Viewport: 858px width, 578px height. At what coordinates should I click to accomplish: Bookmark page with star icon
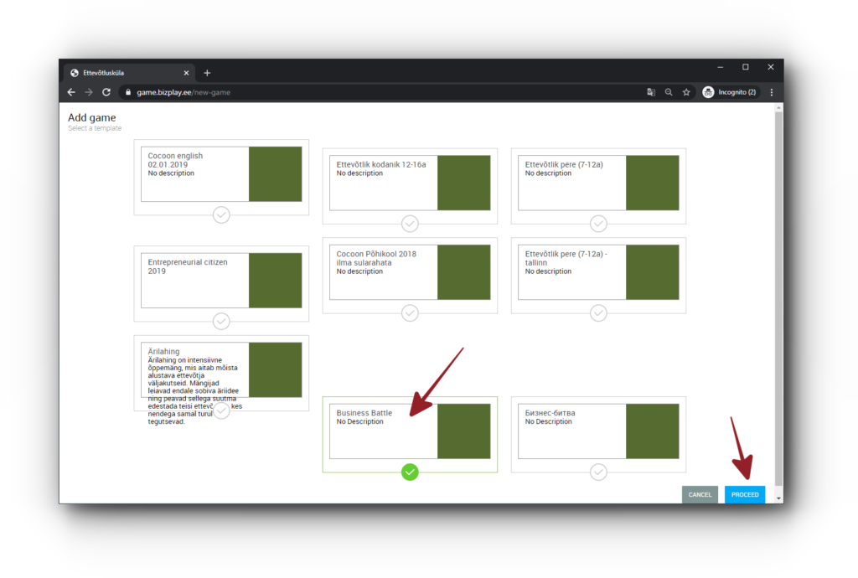(686, 92)
